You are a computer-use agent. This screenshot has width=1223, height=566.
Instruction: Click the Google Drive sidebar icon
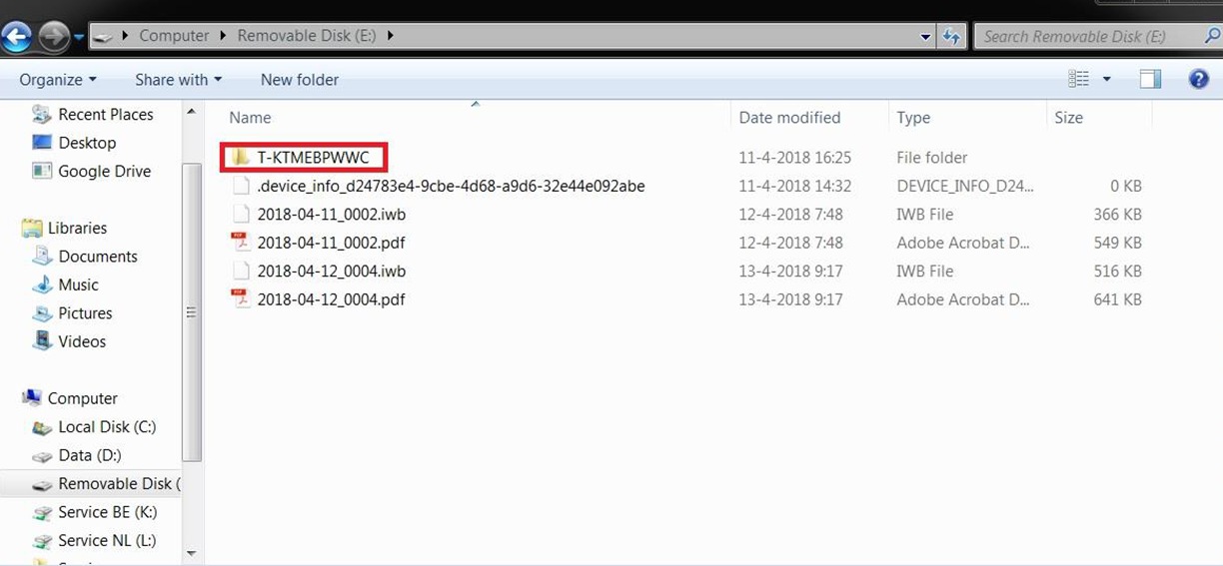(42, 171)
